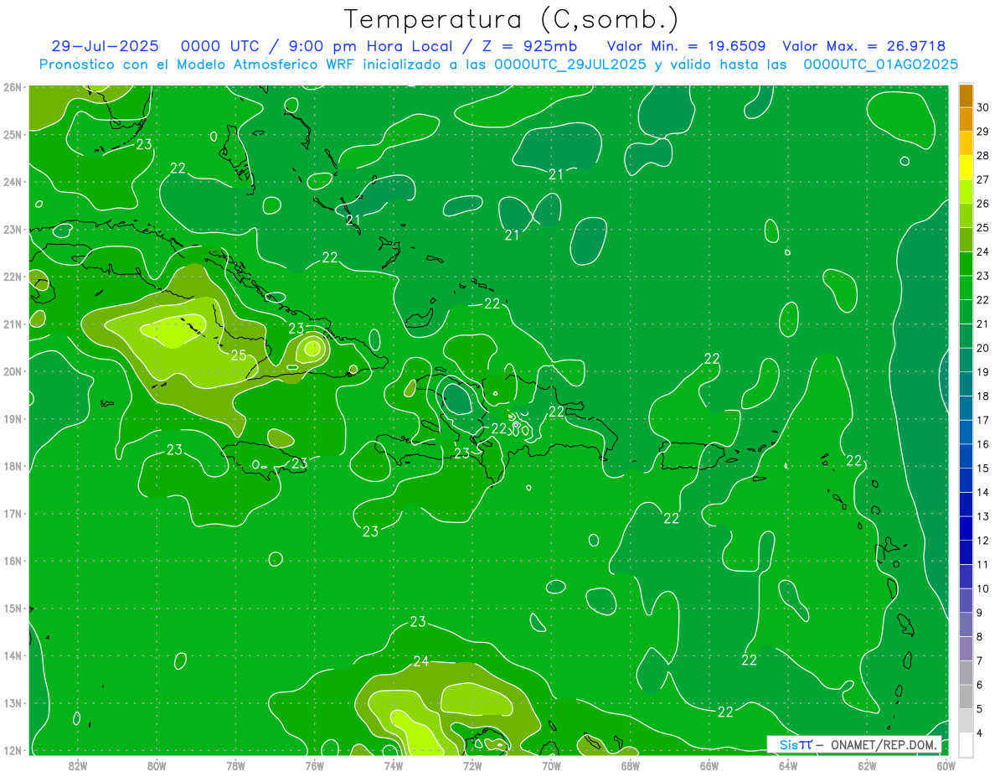
Task: Click the "24" contour label near 14N
Action: 421,661
